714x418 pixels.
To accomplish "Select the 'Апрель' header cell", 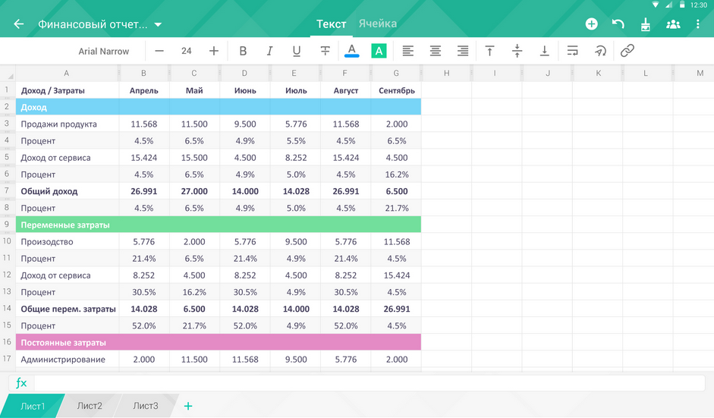I will pos(144,90).
